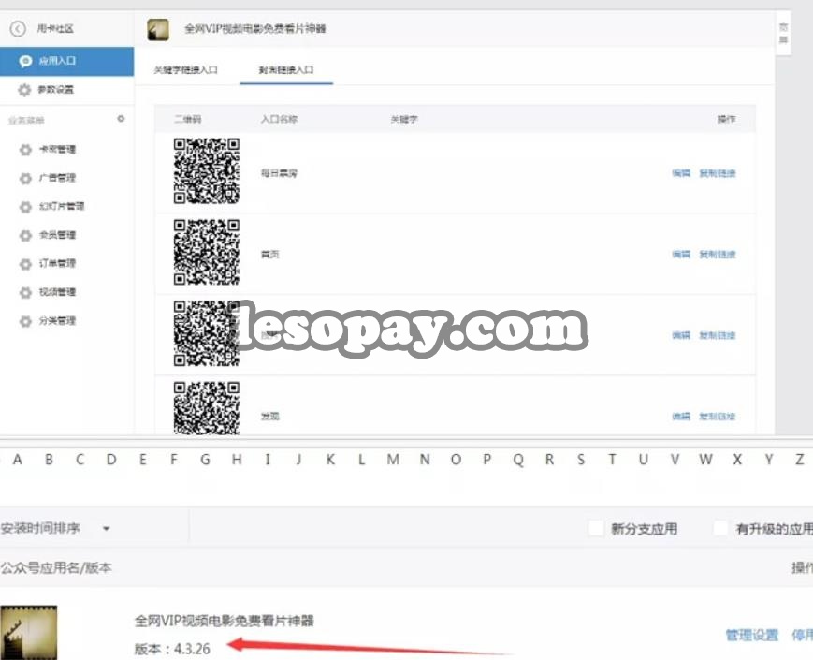This screenshot has height=660, width=813.
Task: Open the film clapper app thumbnail at bottom
Action: coord(28,633)
